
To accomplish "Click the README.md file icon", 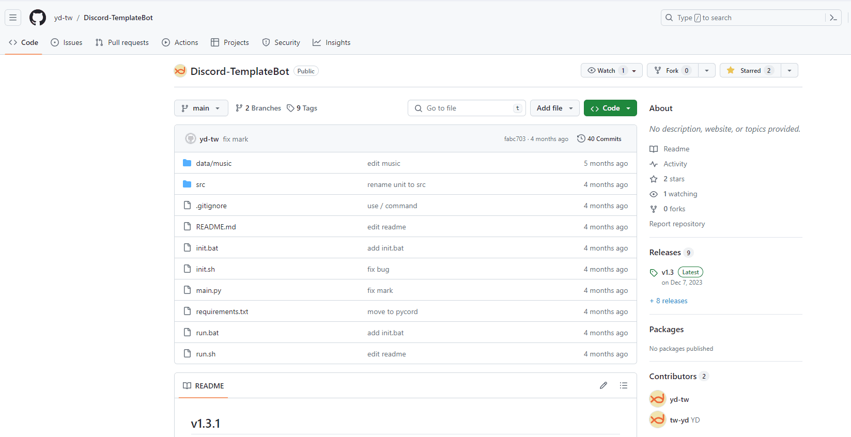I will click(187, 227).
